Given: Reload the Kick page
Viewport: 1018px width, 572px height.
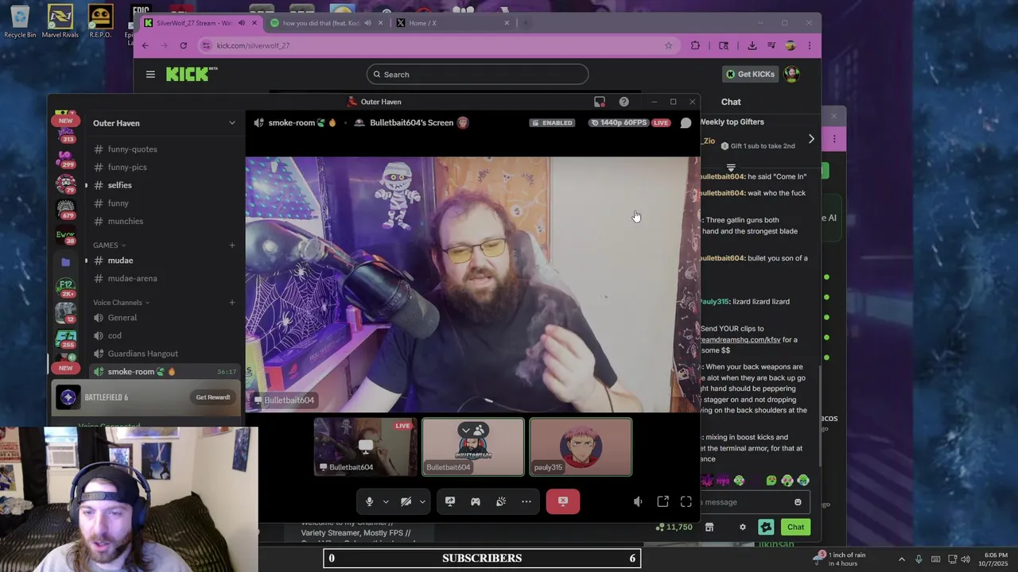Looking at the screenshot, I should 184,46.
